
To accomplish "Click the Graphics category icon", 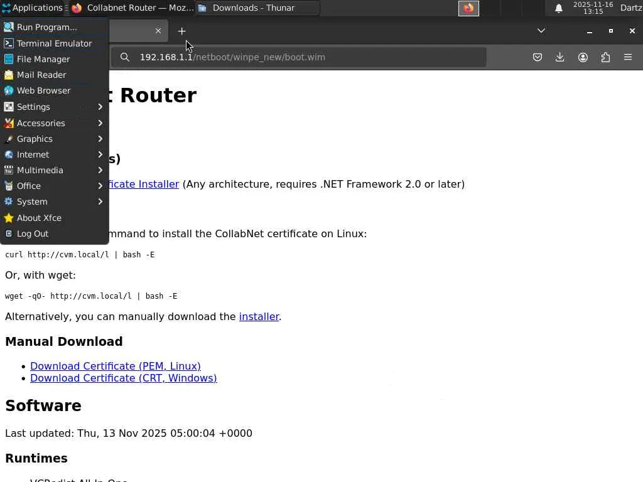I will point(9,139).
